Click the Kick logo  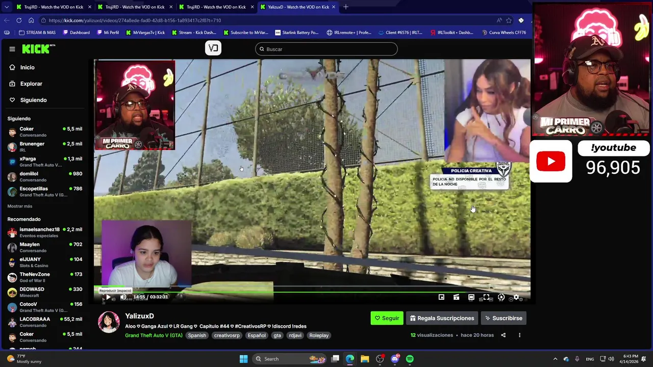coord(38,49)
